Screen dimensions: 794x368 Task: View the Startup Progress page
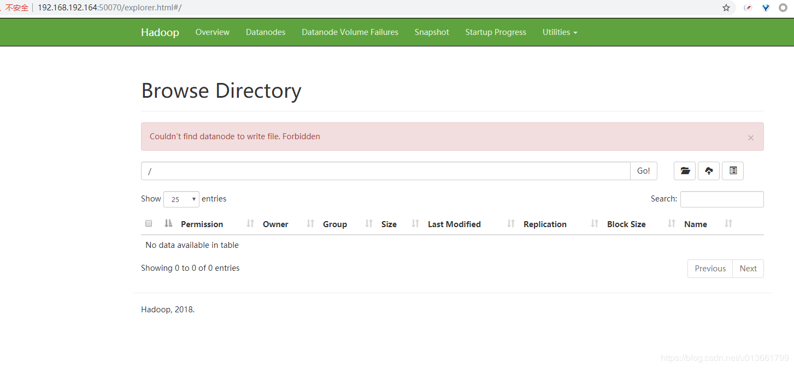[496, 32]
